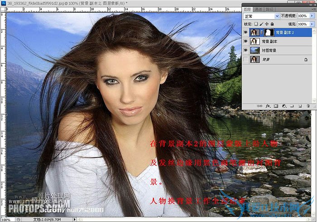Click the Photoshop Ps icon in title bar
This screenshot has height=222, width=317.
tap(4, 3)
